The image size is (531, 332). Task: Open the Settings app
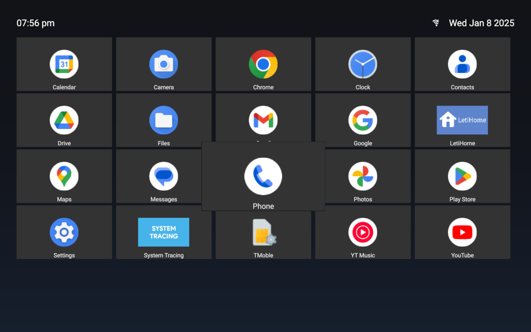point(64,232)
